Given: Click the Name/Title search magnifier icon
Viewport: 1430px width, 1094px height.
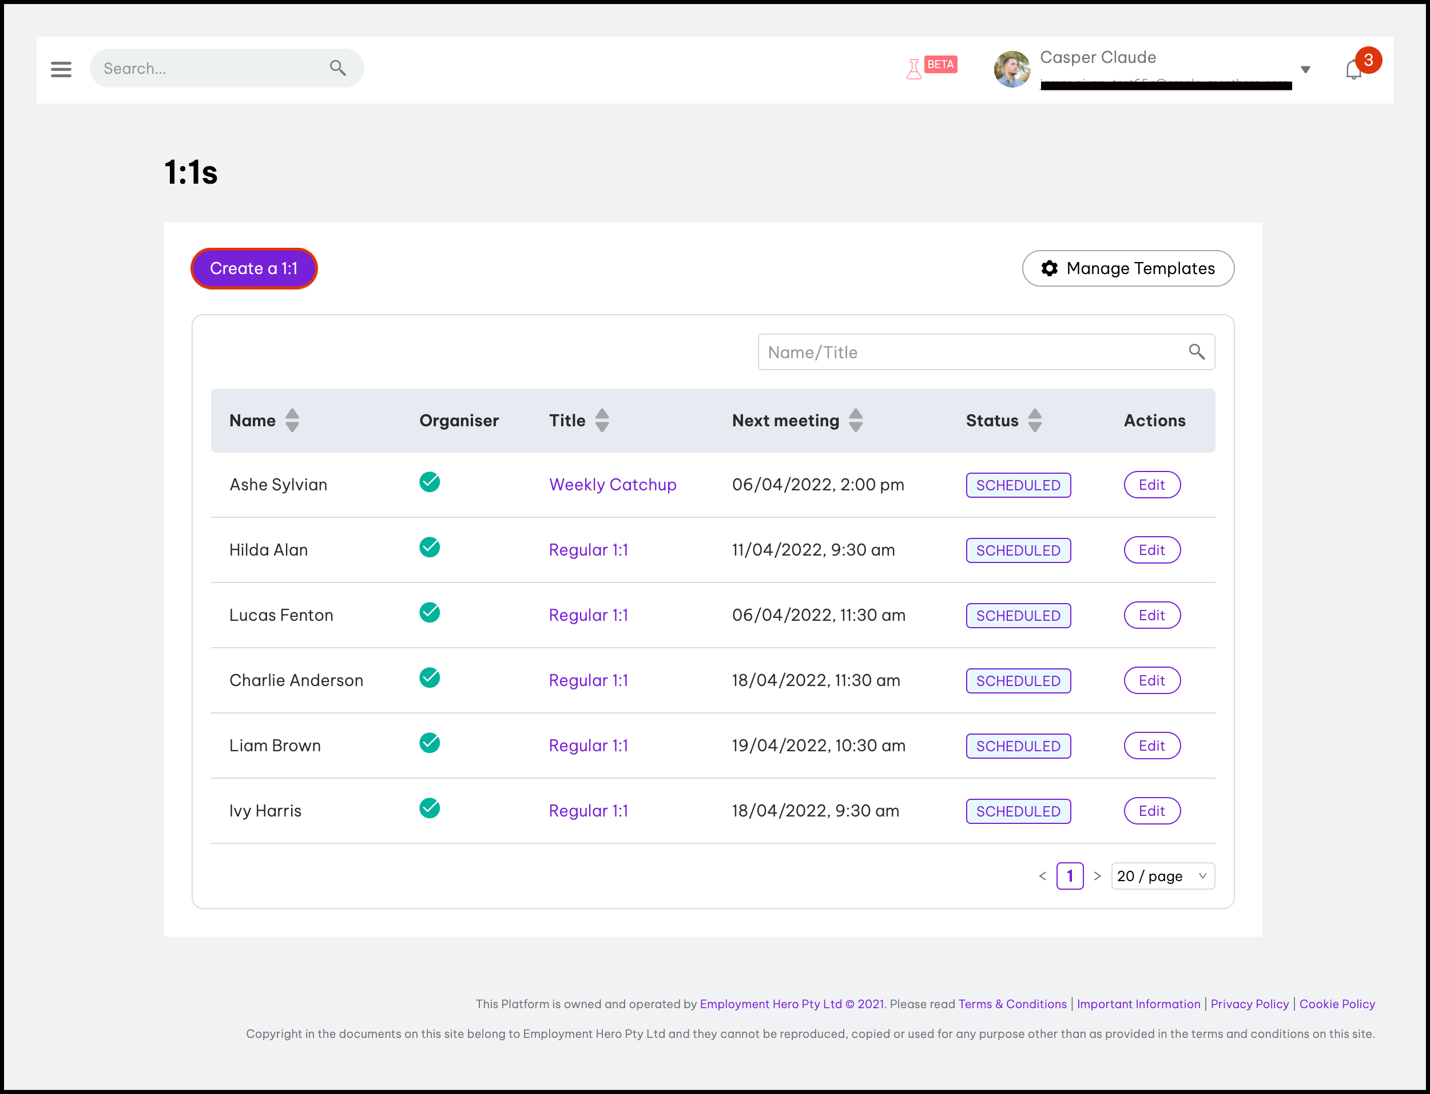Looking at the screenshot, I should pyautogui.click(x=1196, y=352).
